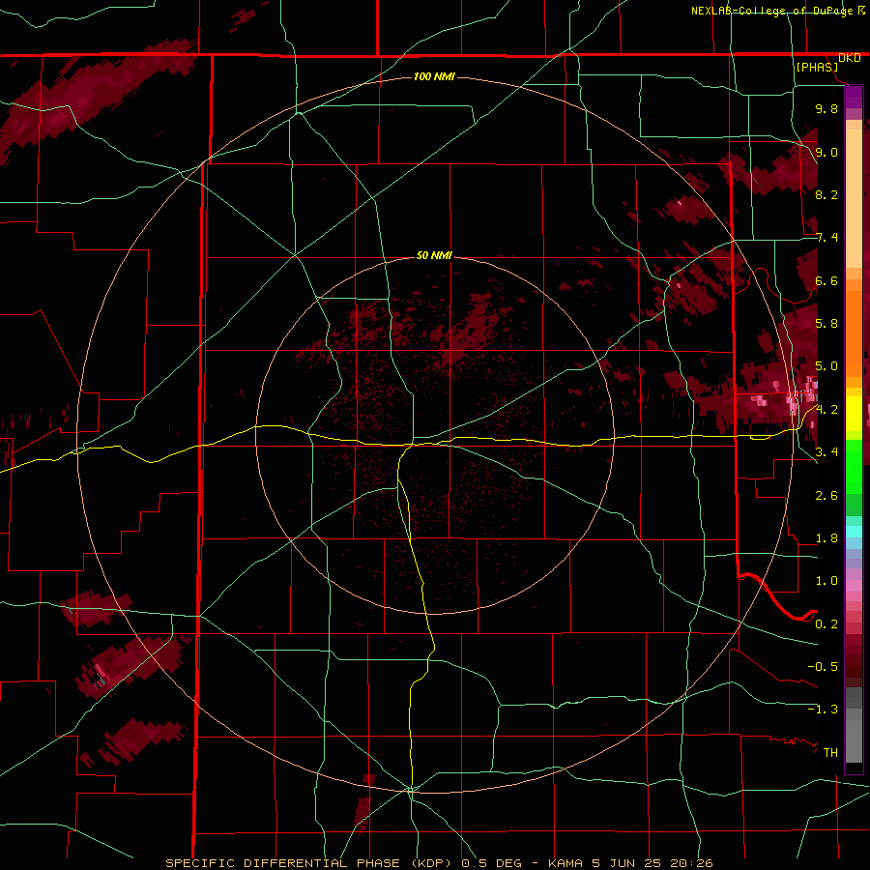Click the -0.5 value on the color scale

(823, 666)
